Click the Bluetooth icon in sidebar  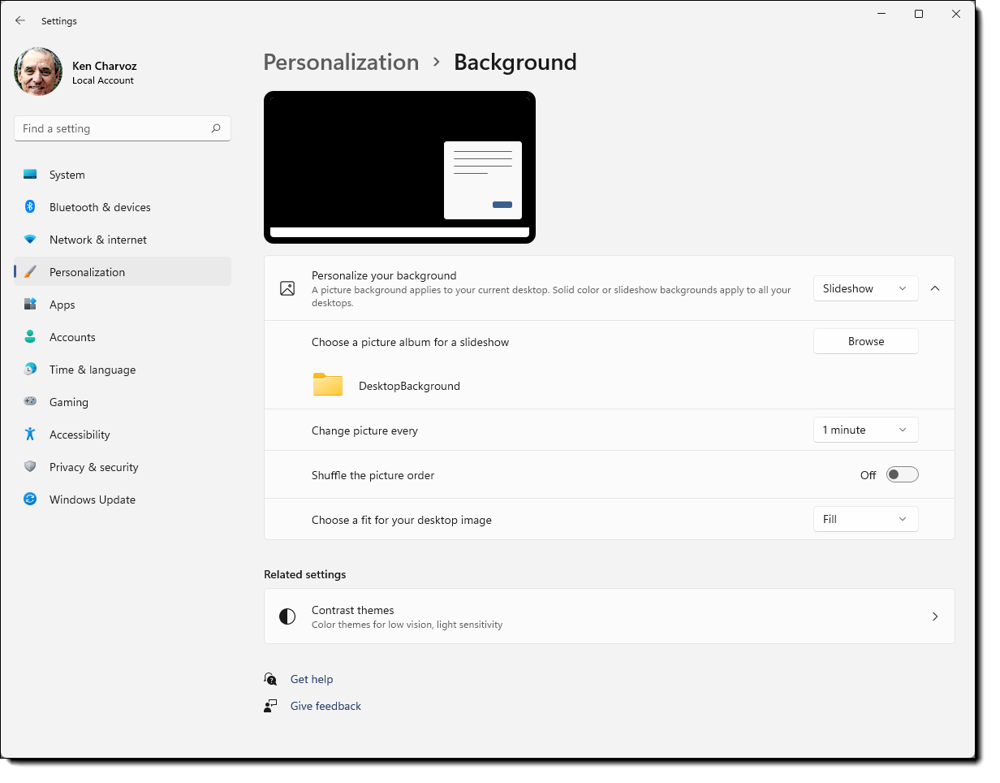tap(30, 207)
